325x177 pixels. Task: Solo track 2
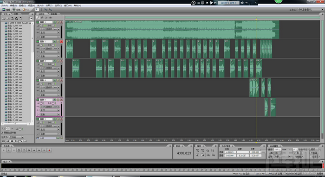point(58,41)
